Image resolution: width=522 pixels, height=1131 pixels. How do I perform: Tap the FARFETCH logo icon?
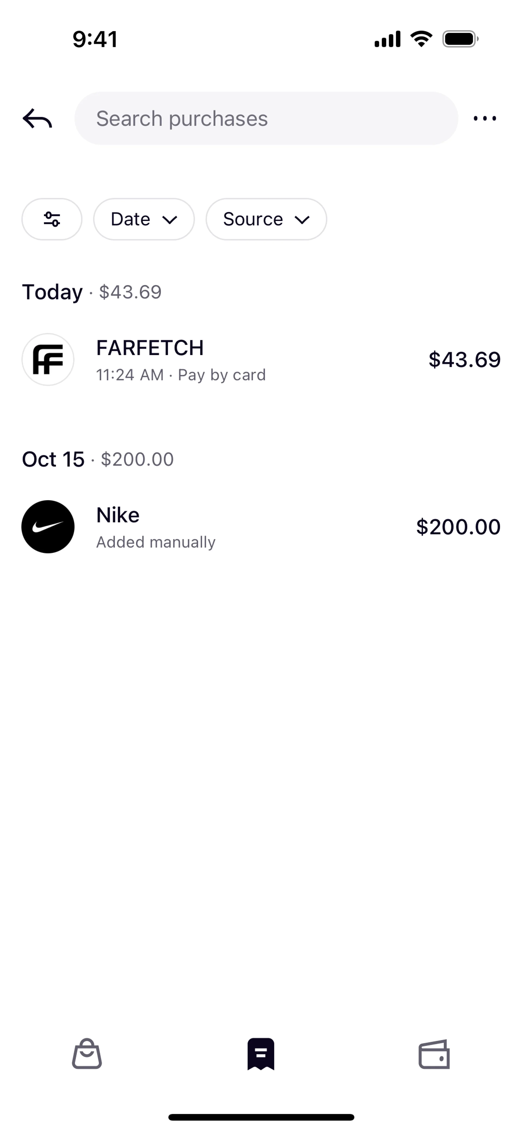pos(48,360)
